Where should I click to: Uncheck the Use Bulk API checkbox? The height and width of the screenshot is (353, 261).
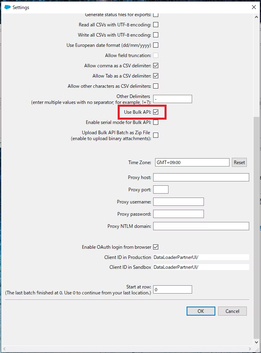coord(155,112)
